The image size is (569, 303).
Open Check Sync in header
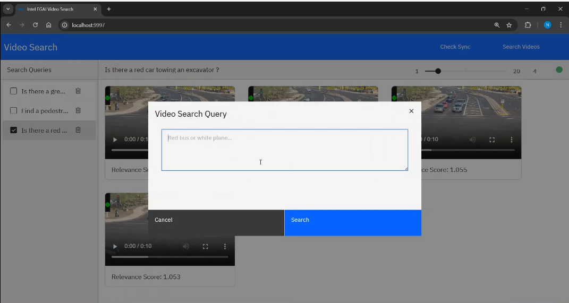coord(455,47)
